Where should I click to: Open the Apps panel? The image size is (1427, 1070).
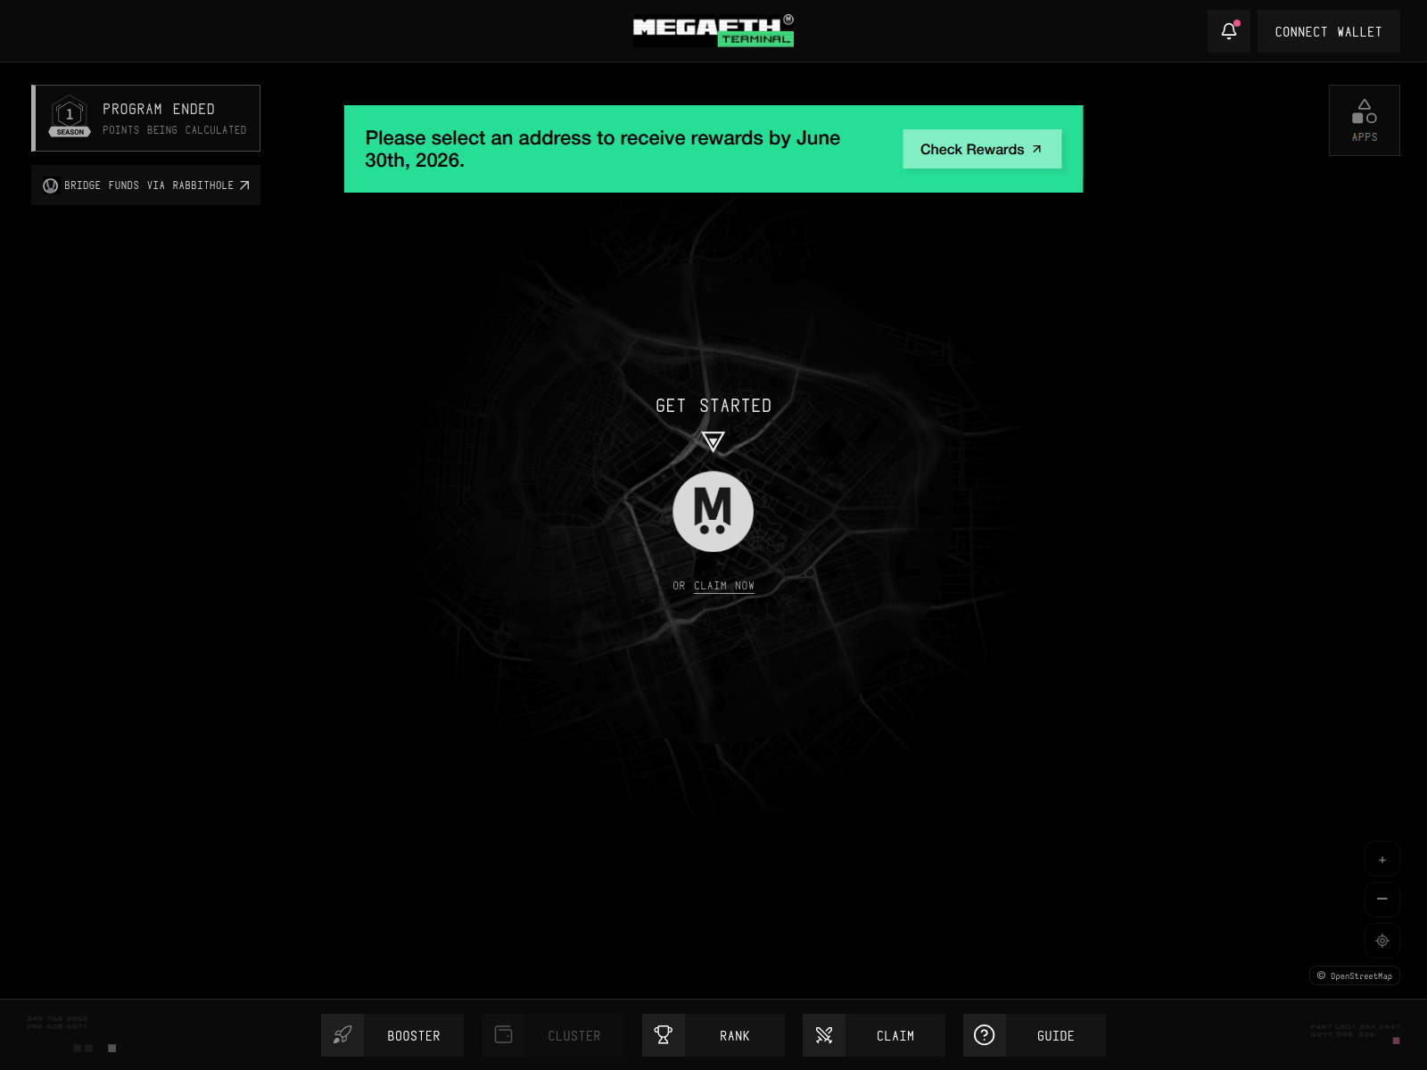coord(1365,120)
